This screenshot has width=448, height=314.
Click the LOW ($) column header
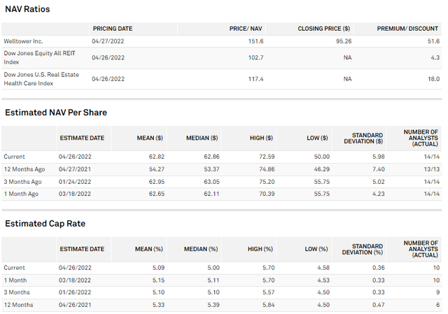(x=317, y=138)
